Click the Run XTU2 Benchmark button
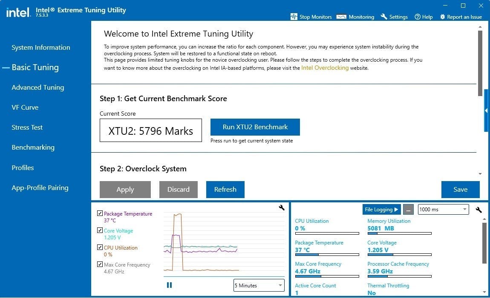The width and height of the screenshot is (490, 298). (255, 127)
